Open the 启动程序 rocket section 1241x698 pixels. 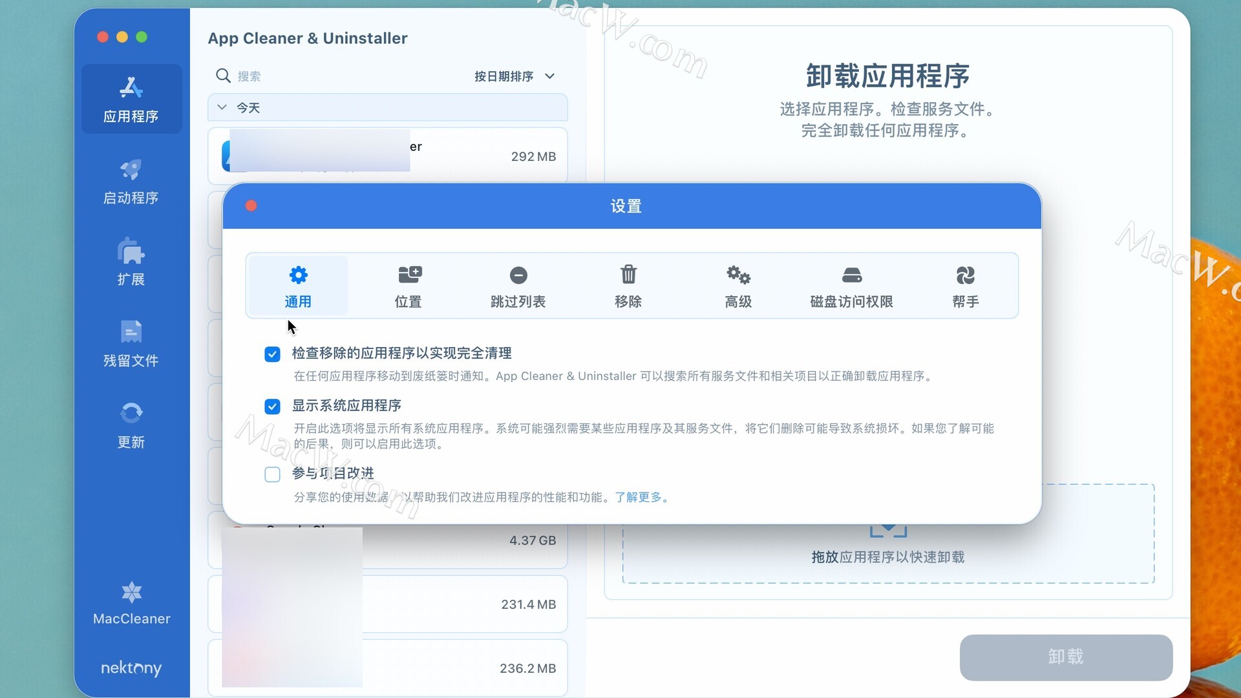pyautogui.click(x=131, y=182)
